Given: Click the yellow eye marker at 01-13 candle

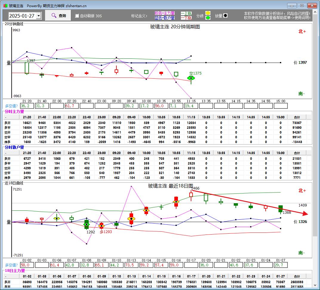Looking at the screenshot, I should (x=131, y=219).
